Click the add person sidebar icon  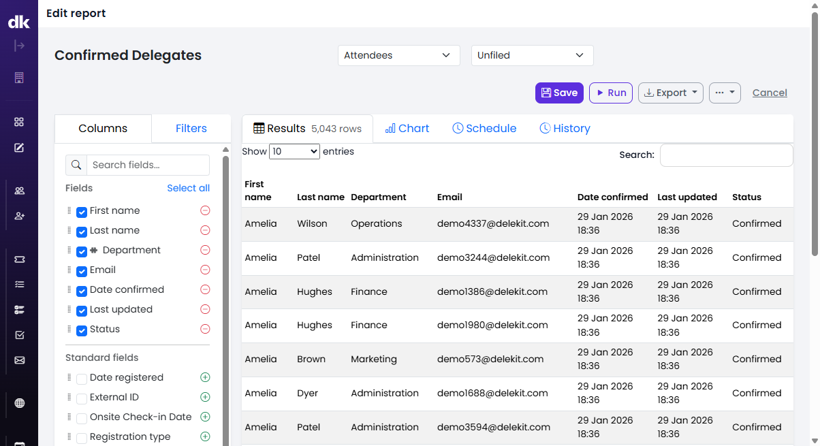click(x=19, y=216)
